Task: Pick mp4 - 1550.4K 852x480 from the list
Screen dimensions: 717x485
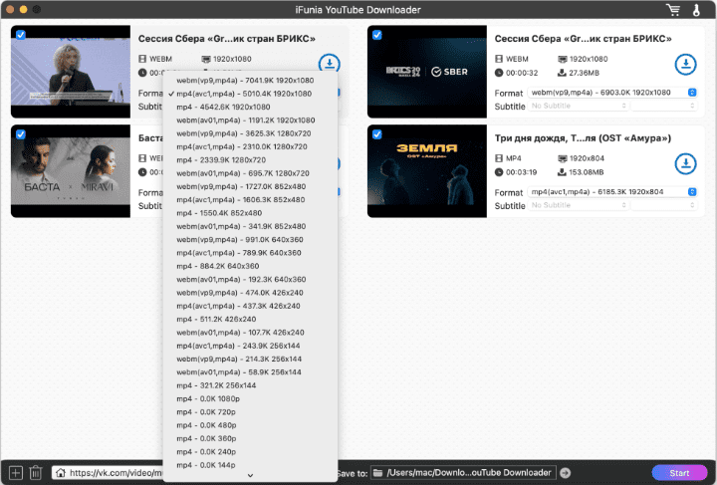Action: click(x=219, y=213)
